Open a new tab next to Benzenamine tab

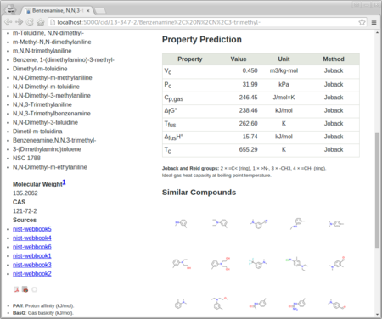point(100,11)
